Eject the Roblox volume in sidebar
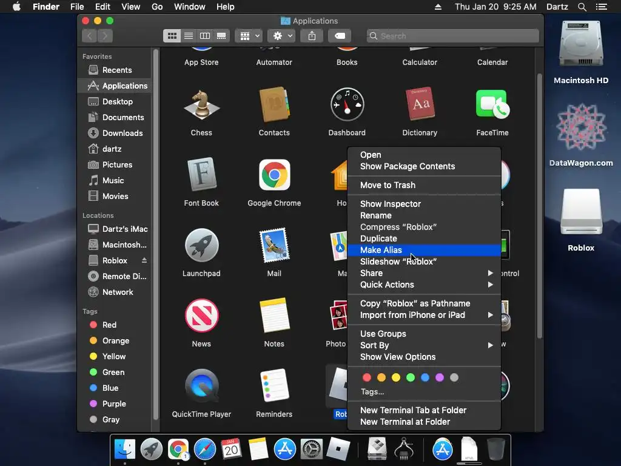This screenshot has height=466, width=621. [144, 260]
